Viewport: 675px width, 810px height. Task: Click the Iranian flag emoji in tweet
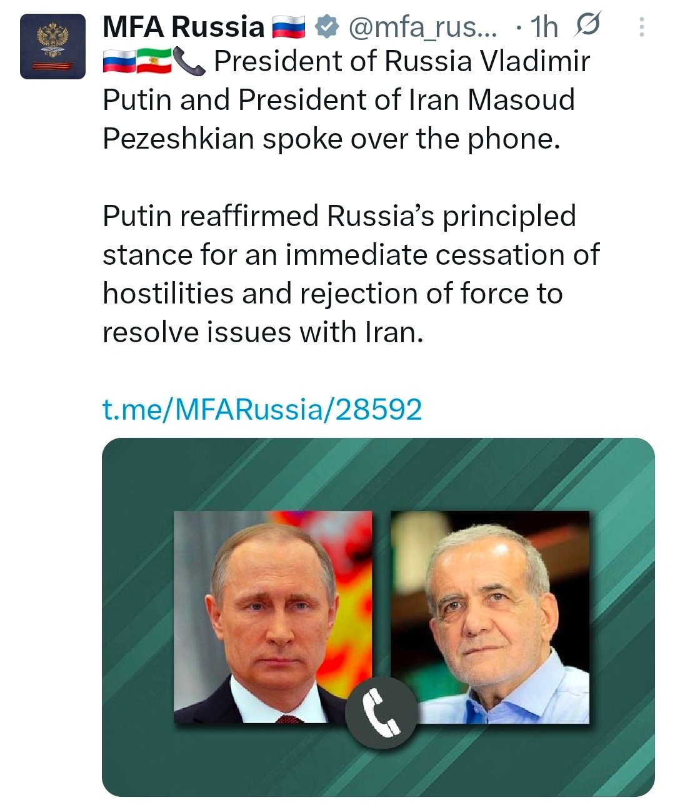click(x=153, y=62)
